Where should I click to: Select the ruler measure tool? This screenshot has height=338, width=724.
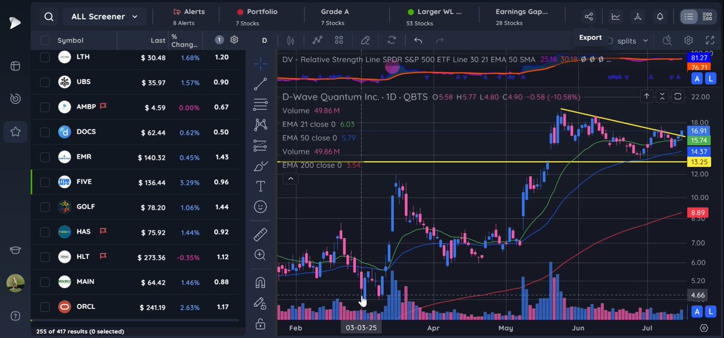261,234
